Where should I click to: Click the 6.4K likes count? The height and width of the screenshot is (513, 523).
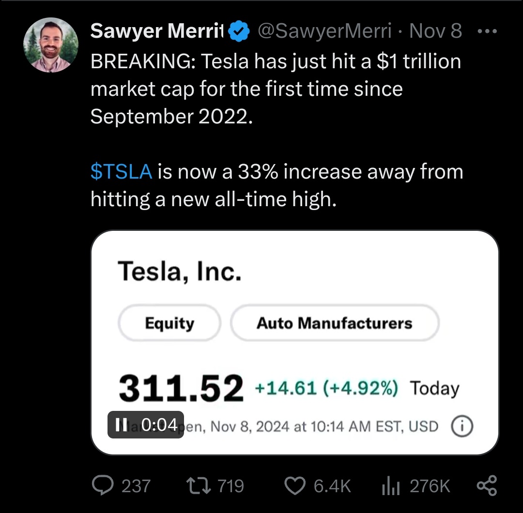tap(332, 486)
